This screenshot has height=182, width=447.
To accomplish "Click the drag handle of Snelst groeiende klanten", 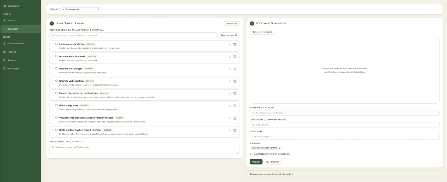I will [53, 44].
